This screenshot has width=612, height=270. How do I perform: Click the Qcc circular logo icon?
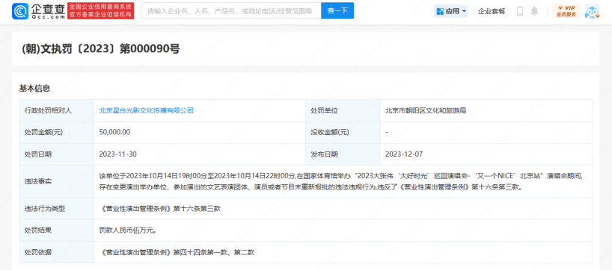pyautogui.click(x=20, y=11)
